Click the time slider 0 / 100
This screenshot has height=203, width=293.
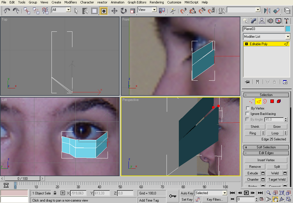tap(22, 178)
